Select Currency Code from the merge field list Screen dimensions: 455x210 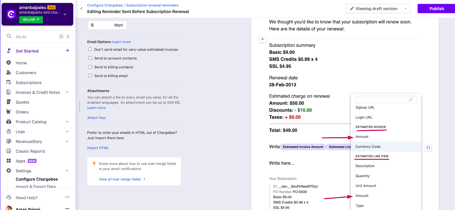368,147
